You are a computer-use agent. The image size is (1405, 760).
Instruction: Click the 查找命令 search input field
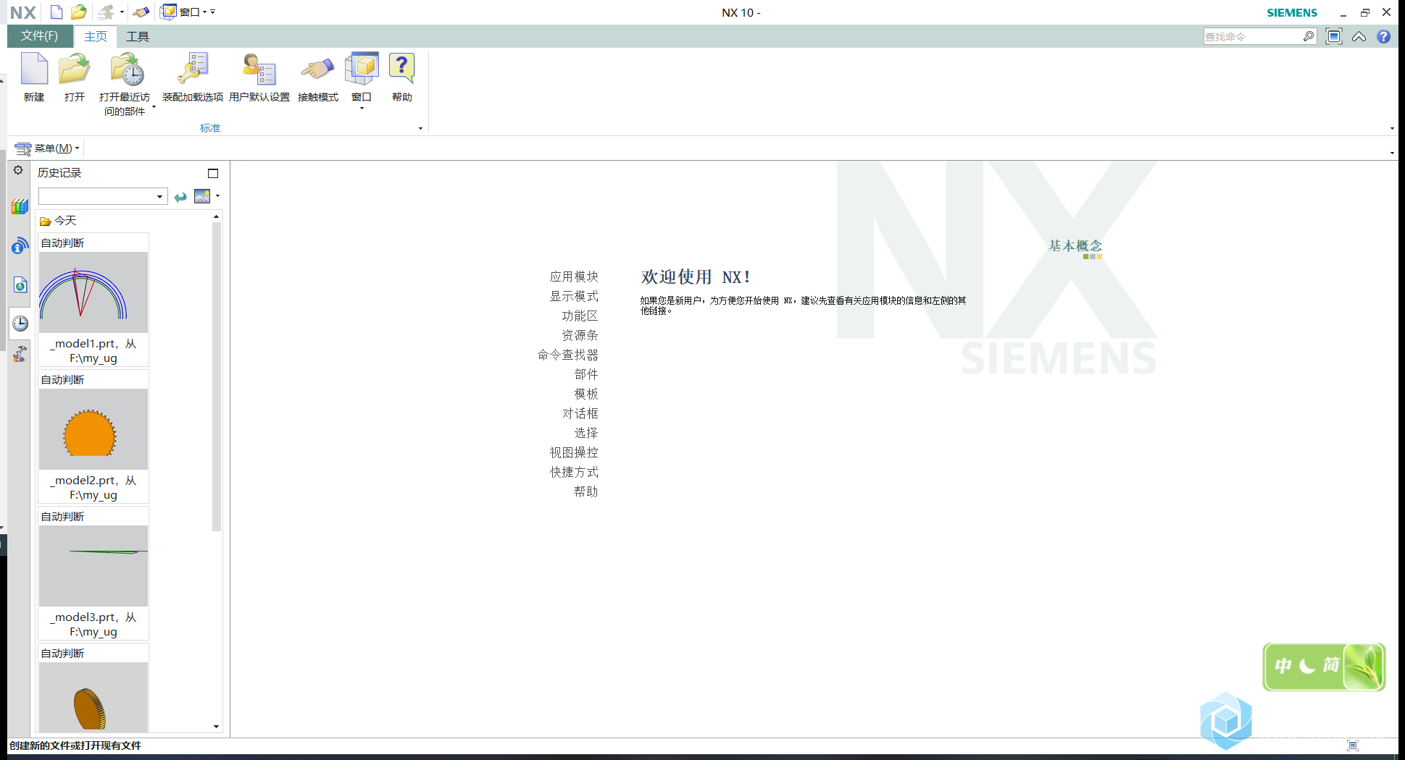(1252, 36)
